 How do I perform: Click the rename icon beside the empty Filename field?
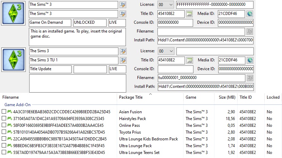(250, 32)
